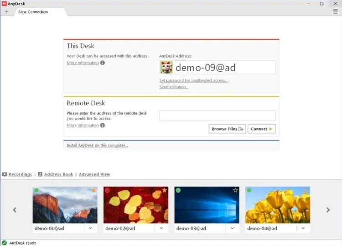Click info icon beside This Desk More information
Image resolution: width=342 pixels, height=246 pixels.
102,63
